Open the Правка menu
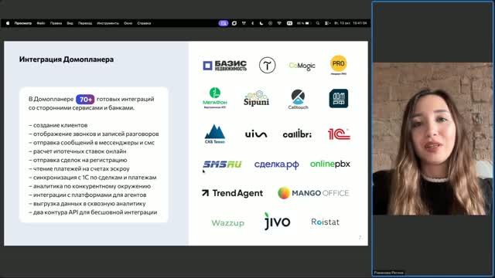This screenshot has height=278, width=495. pos(56,23)
